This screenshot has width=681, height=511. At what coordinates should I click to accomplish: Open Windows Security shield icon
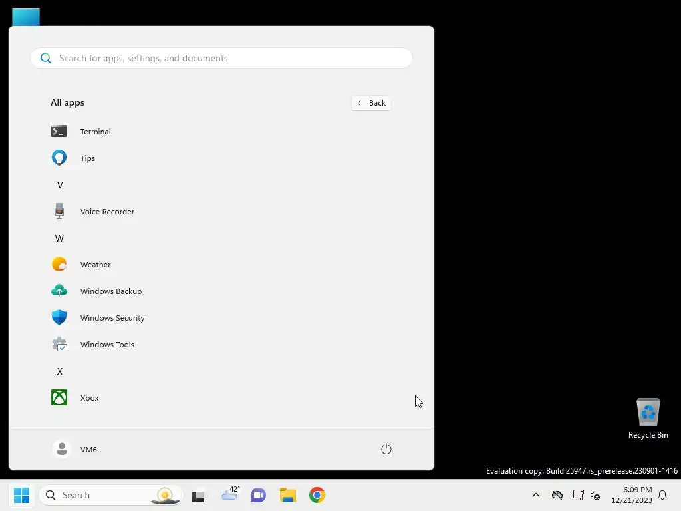[x=59, y=317]
